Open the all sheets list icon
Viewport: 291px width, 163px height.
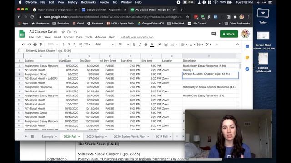(32, 136)
